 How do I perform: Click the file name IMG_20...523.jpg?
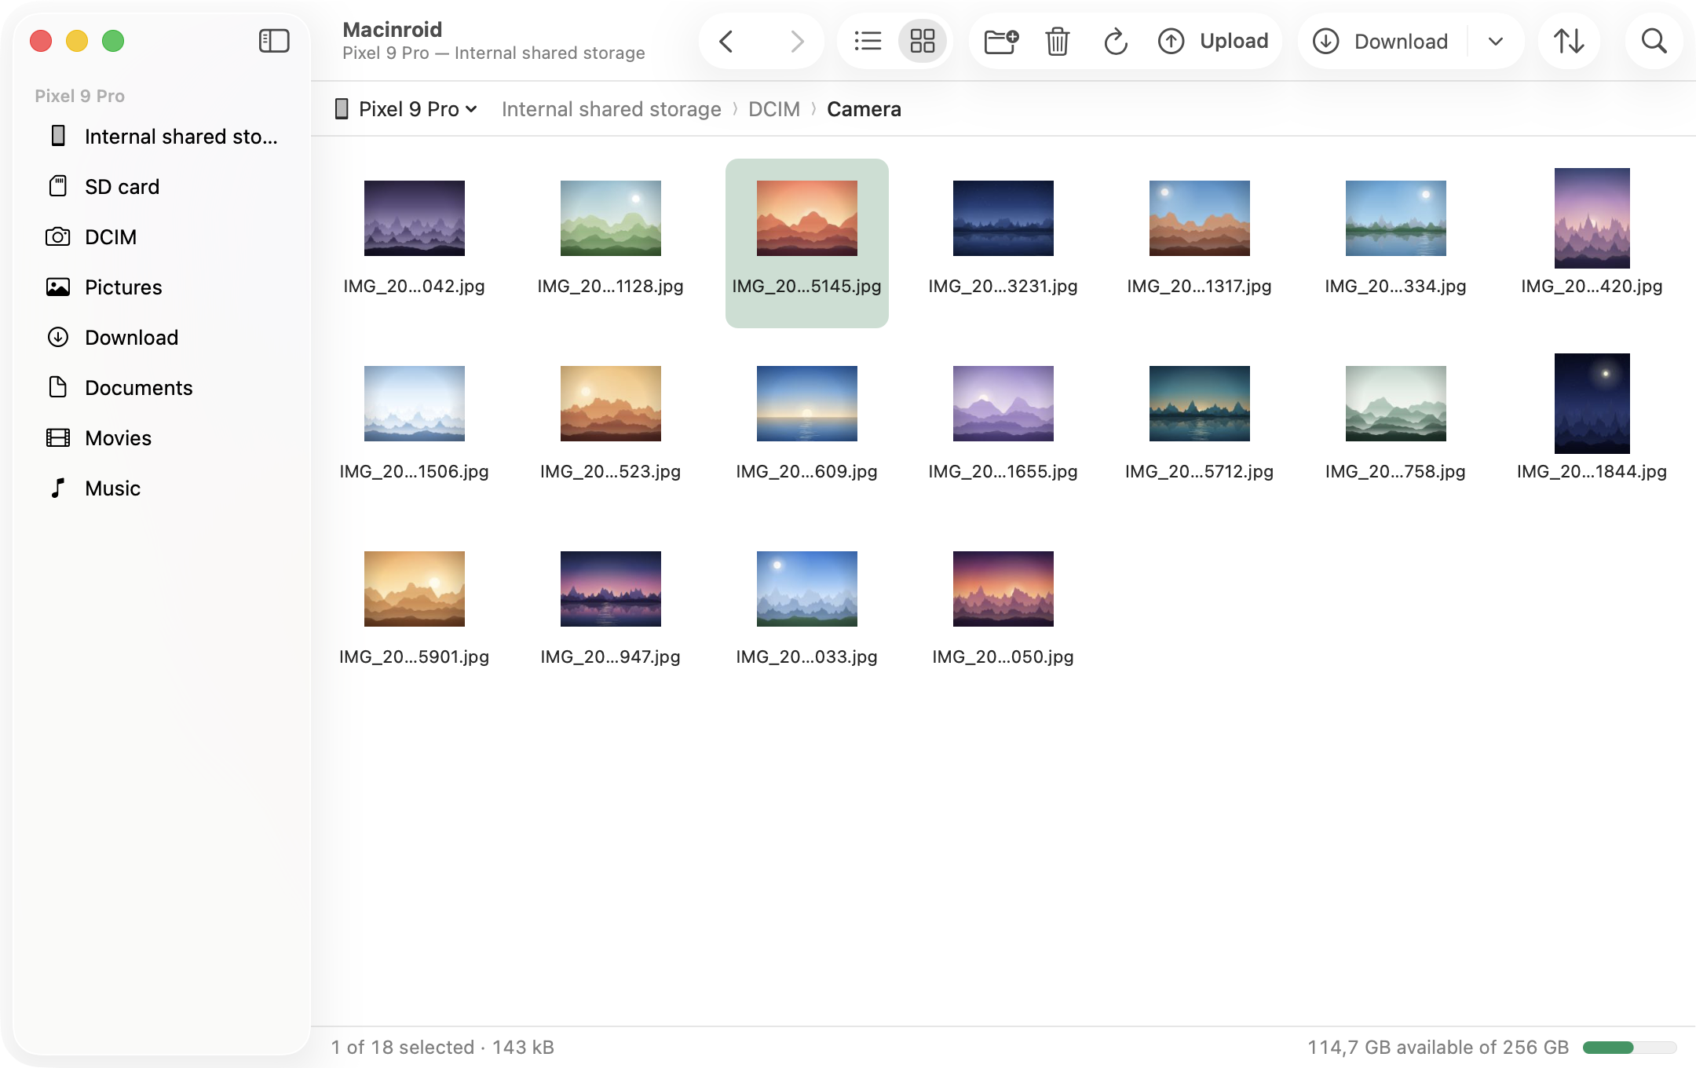(611, 471)
